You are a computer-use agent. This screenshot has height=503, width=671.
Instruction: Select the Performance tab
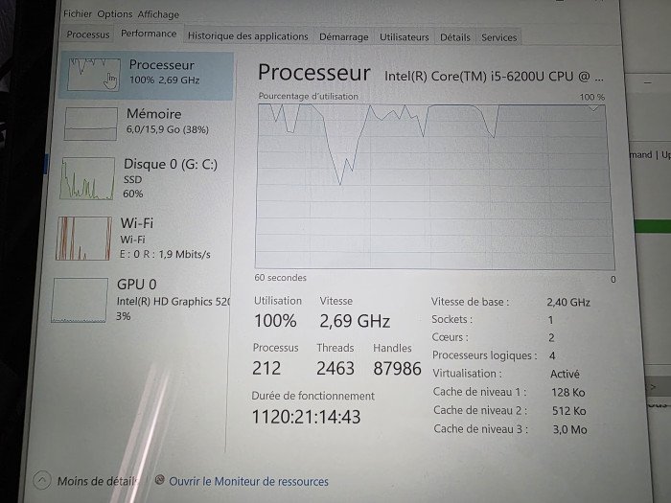pos(149,34)
